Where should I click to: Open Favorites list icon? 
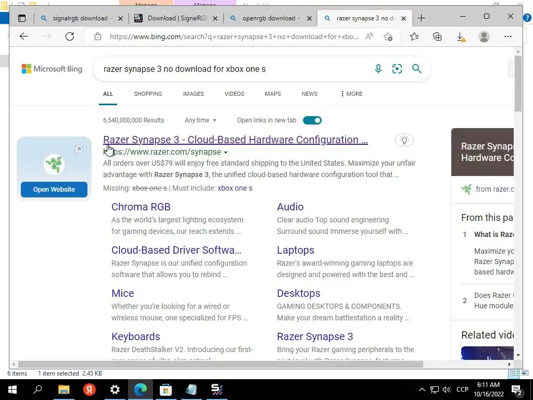click(414, 36)
